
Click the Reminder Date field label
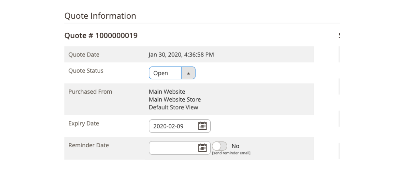click(88, 145)
